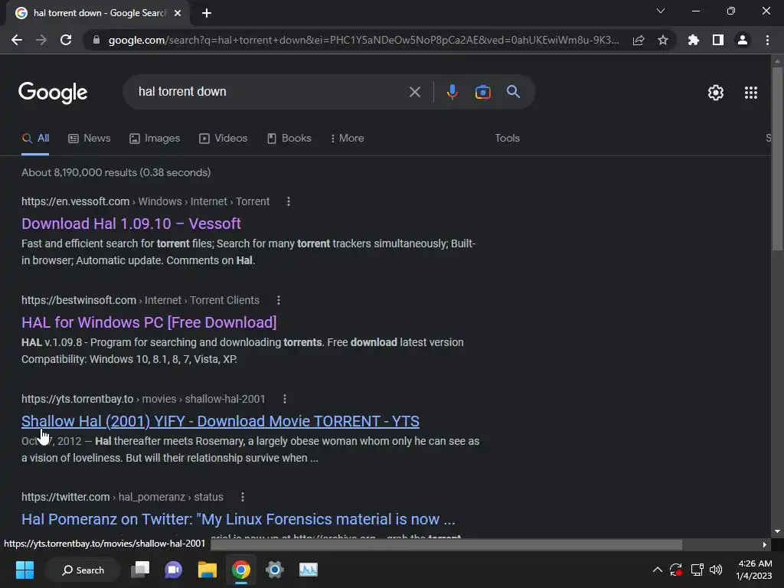Open options for the bestwinsoft.com result
Viewport: 784px width, 588px height.
click(279, 300)
